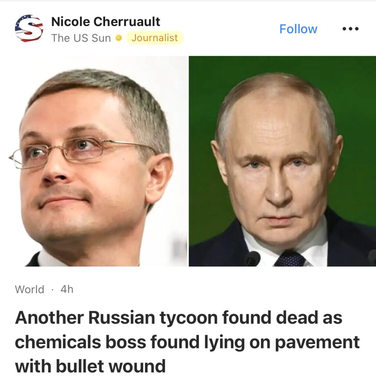This screenshot has width=376, height=380.
Task: Open the three-dot more options menu
Action: coord(350,29)
